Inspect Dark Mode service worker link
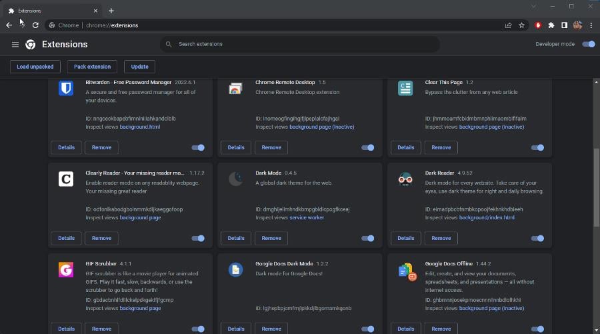The image size is (600, 334). [x=307, y=218]
